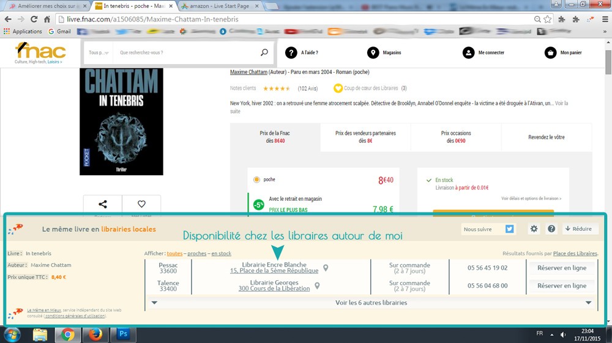Click the search magnifier icon in Fnac search
Image resolution: width=612 pixels, height=343 pixels.
click(x=264, y=52)
